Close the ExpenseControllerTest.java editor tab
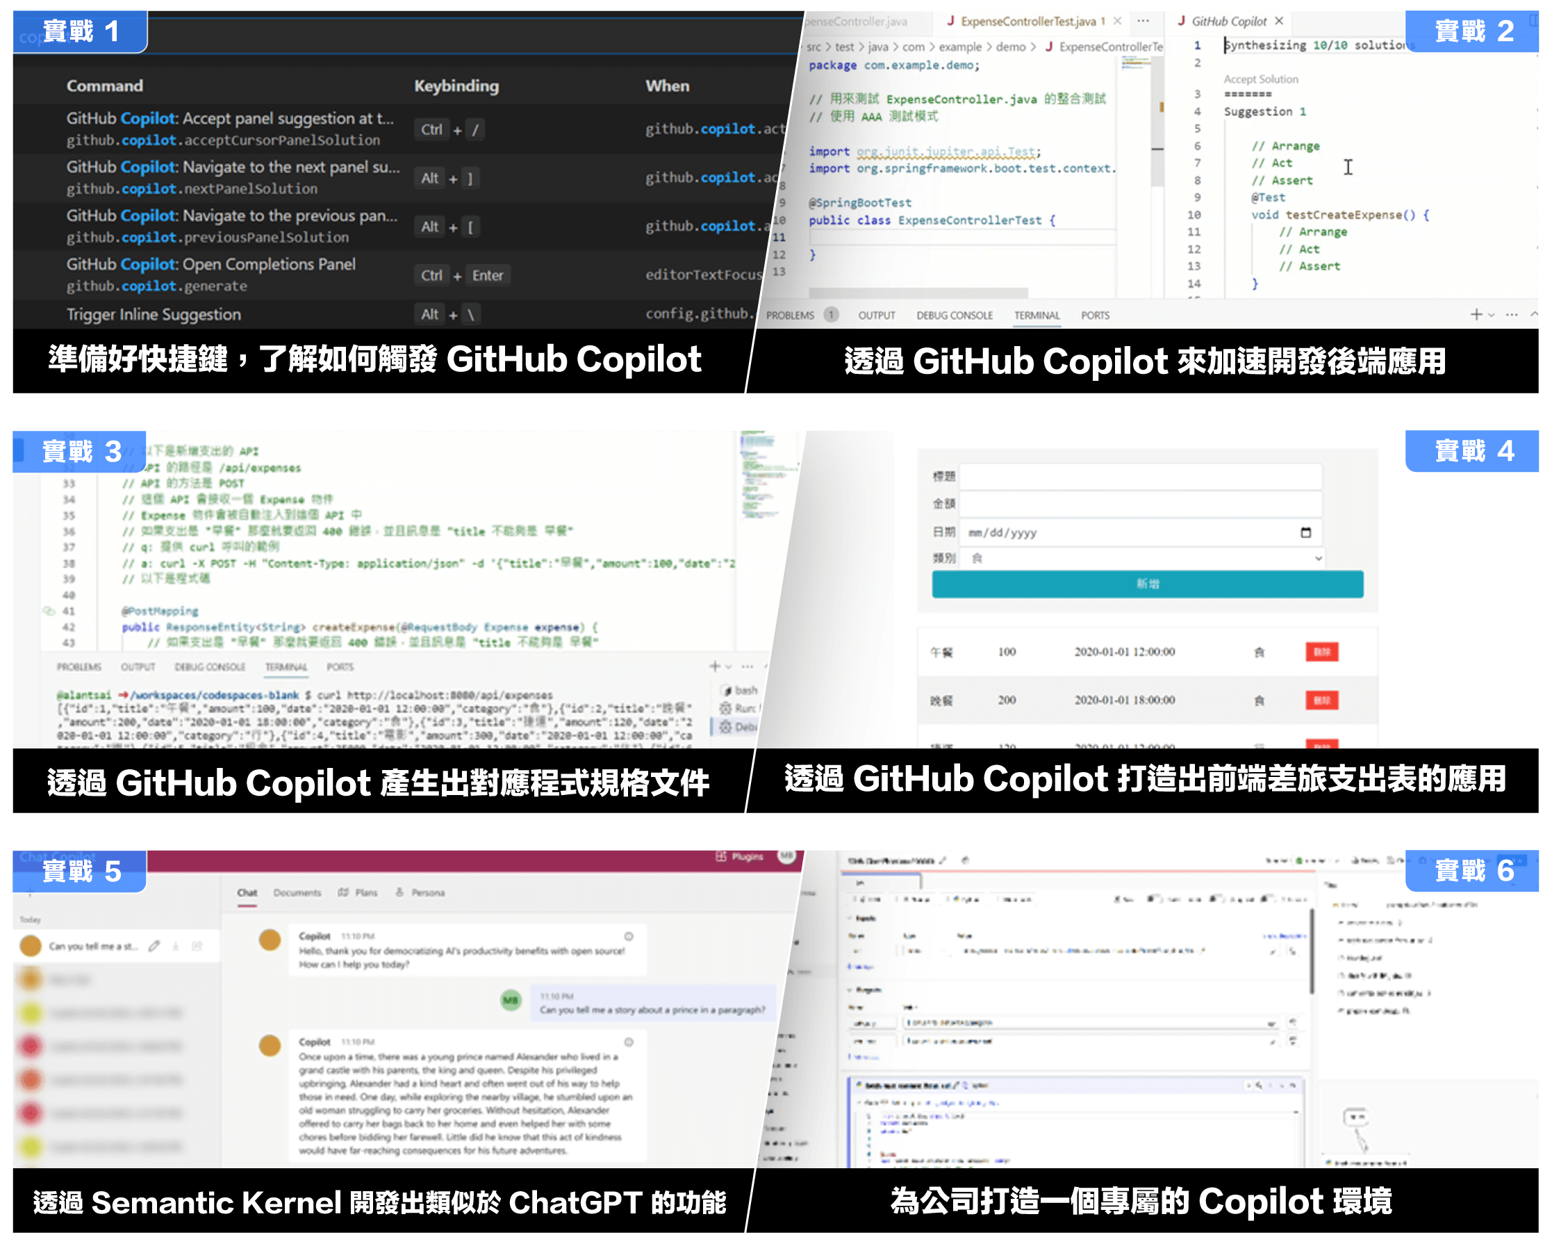The width and height of the screenshot is (1552, 1244). click(1117, 21)
